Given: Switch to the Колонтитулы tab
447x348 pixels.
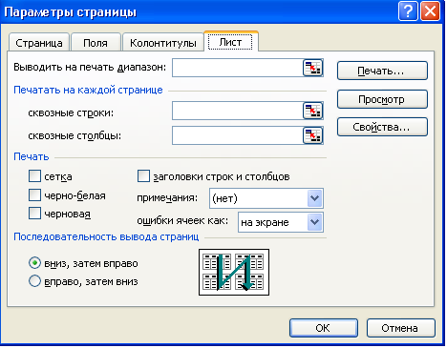Looking at the screenshot, I should (x=163, y=43).
